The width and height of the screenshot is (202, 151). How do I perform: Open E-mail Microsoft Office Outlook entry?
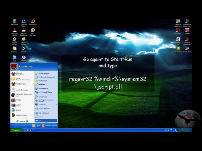click(x=22, y=79)
